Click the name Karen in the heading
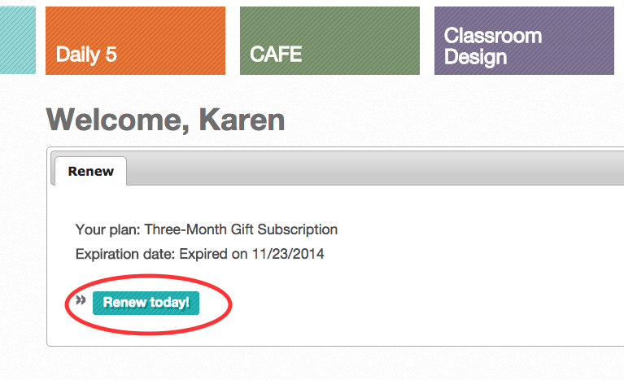This screenshot has width=624, height=380. [242, 120]
